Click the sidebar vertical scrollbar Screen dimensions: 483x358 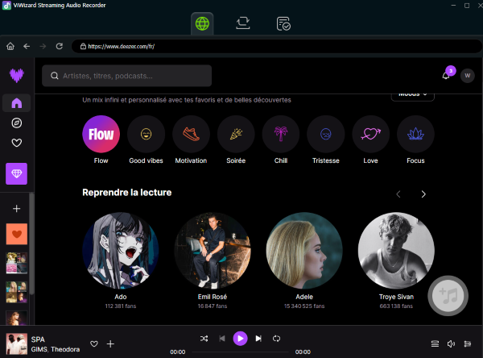31,244
